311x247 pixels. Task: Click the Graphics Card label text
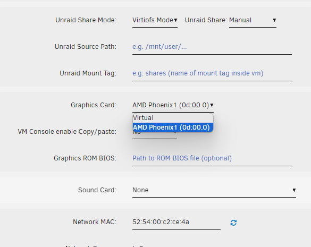(x=94, y=105)
